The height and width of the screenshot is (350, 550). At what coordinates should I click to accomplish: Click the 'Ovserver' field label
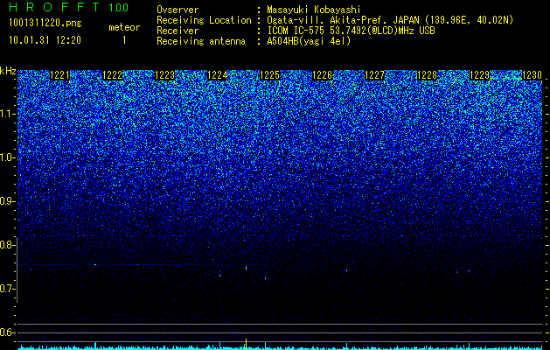coord(178,10)
